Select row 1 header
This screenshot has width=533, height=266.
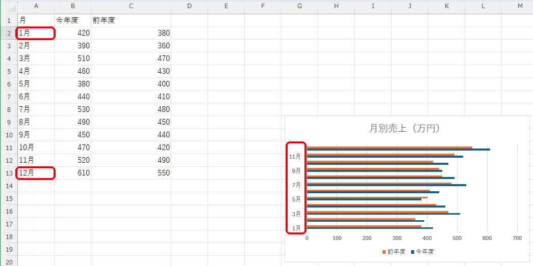click(x=9, y=20)
